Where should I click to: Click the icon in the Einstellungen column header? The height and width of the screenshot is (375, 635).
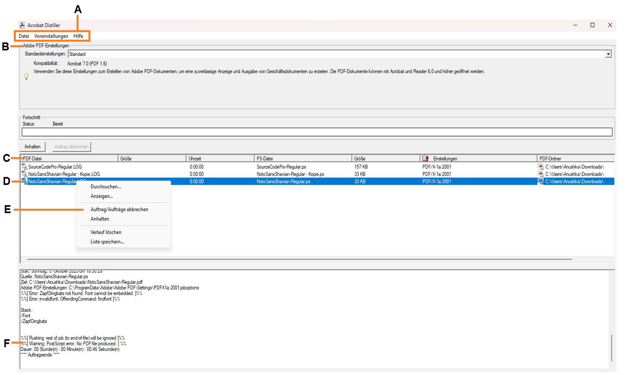point(426,159)
